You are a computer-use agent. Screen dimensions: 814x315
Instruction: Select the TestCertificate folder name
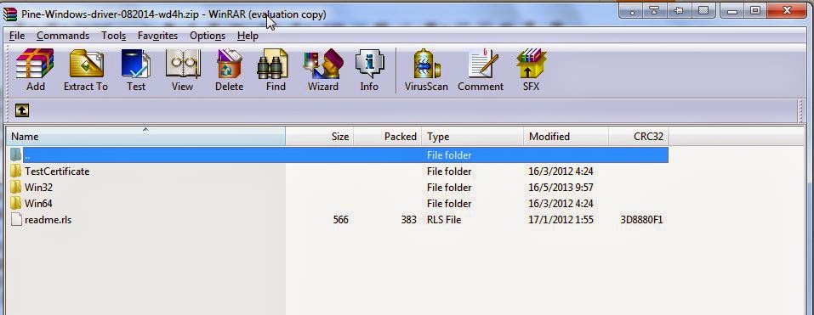tap(57, 171)
